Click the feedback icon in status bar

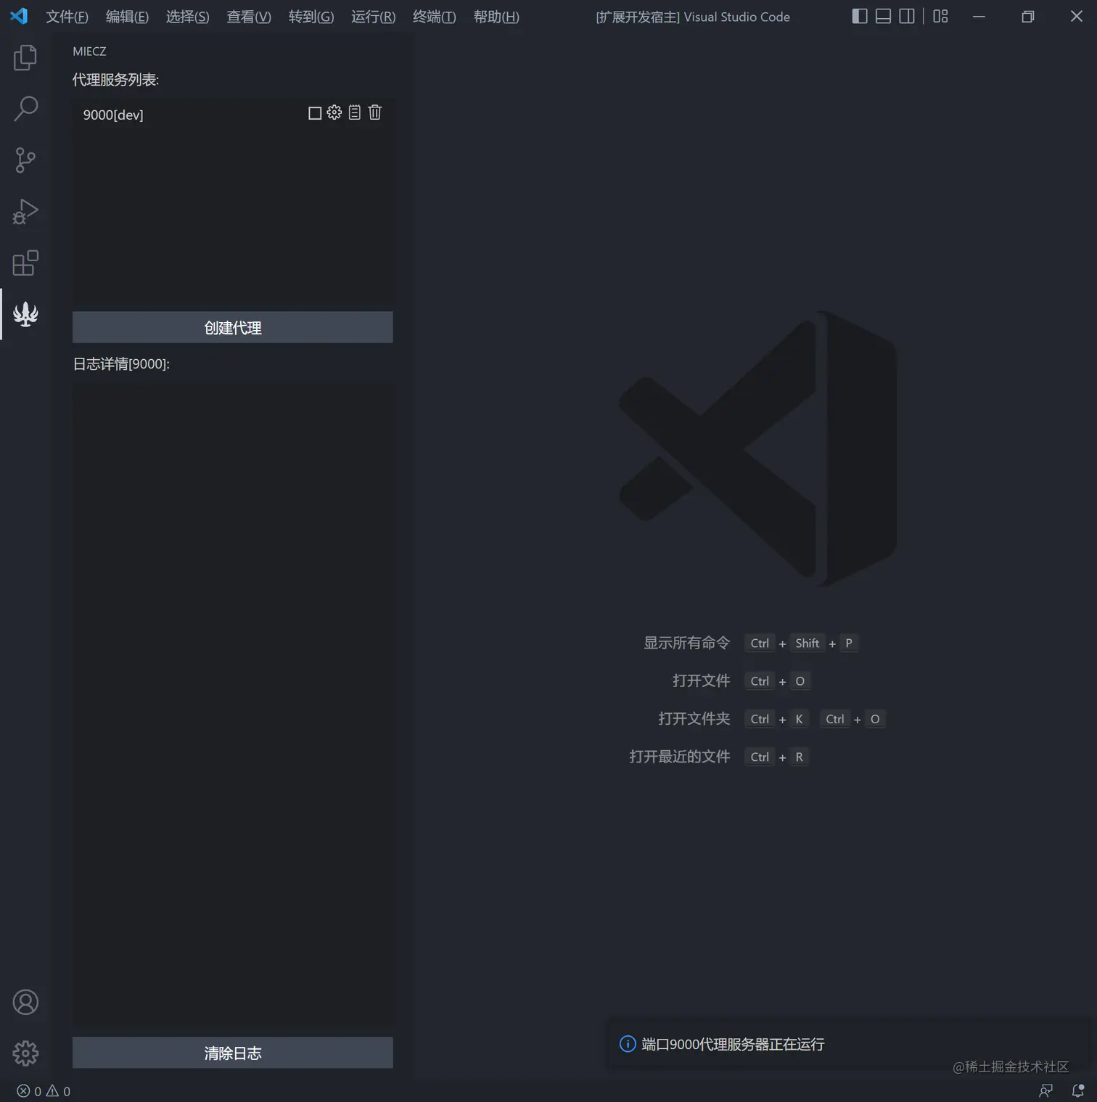pyautogui.click(x=1046, y=1091)
